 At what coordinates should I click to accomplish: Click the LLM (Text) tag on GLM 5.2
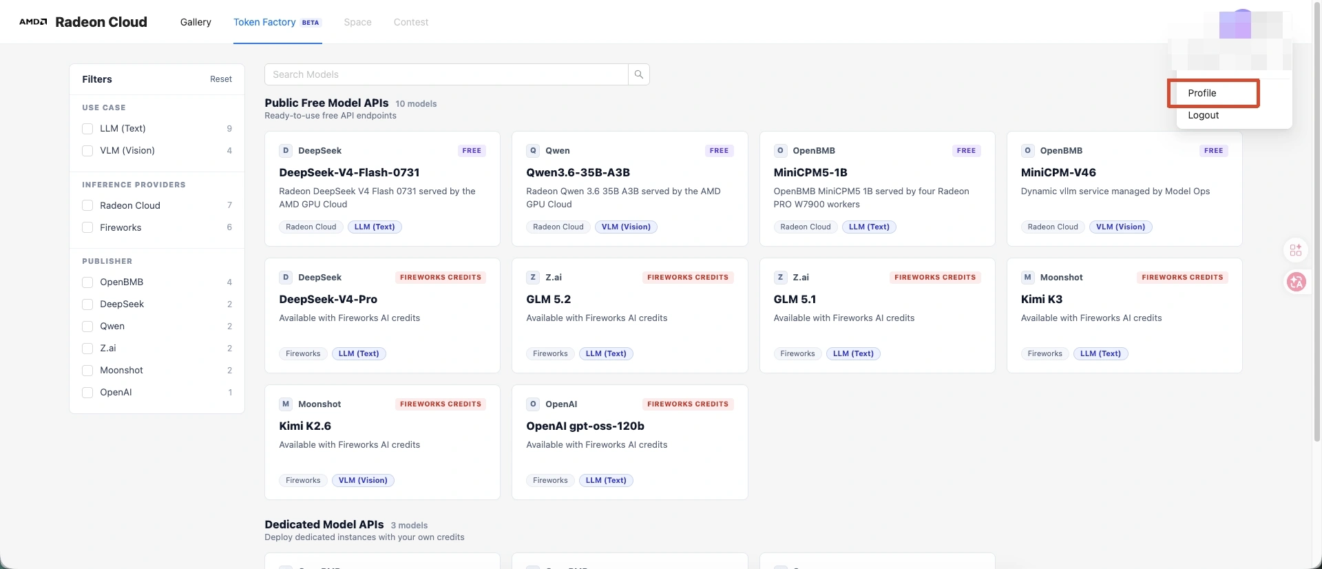click(x=606, y=353)
